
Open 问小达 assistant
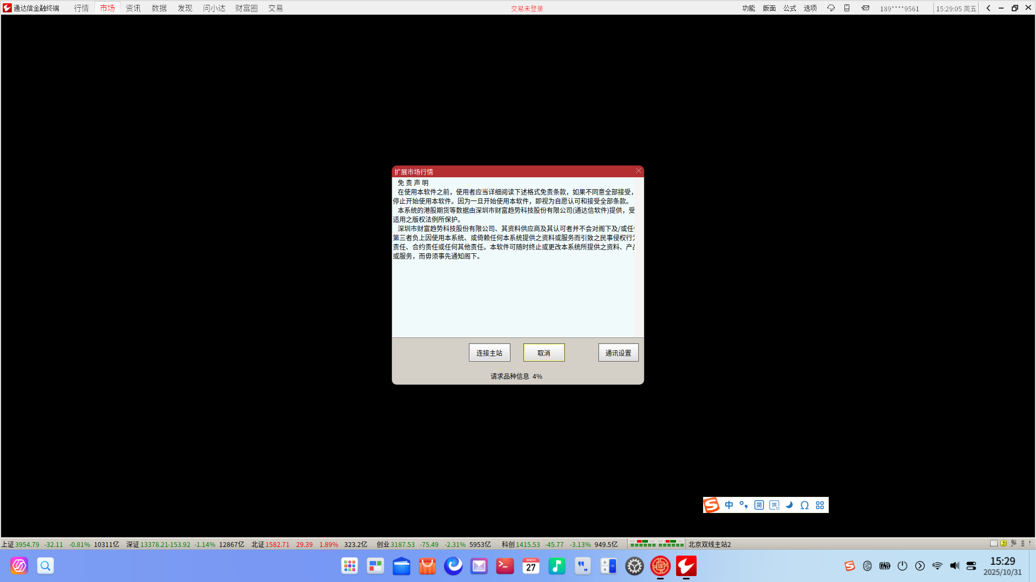(214, 8)
